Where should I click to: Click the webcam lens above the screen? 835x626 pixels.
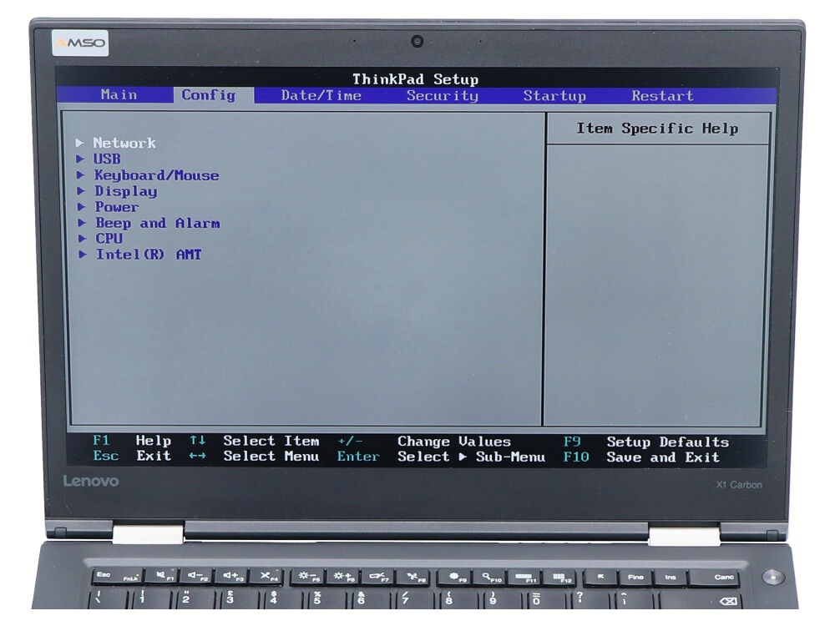(417, 41)
